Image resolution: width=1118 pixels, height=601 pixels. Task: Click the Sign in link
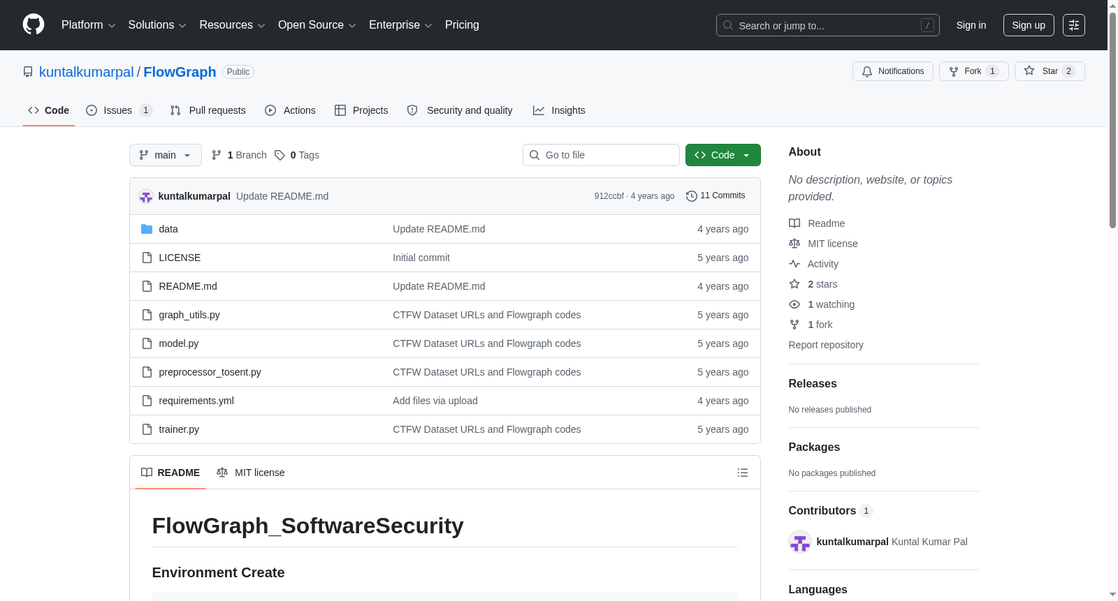point(971,25)
